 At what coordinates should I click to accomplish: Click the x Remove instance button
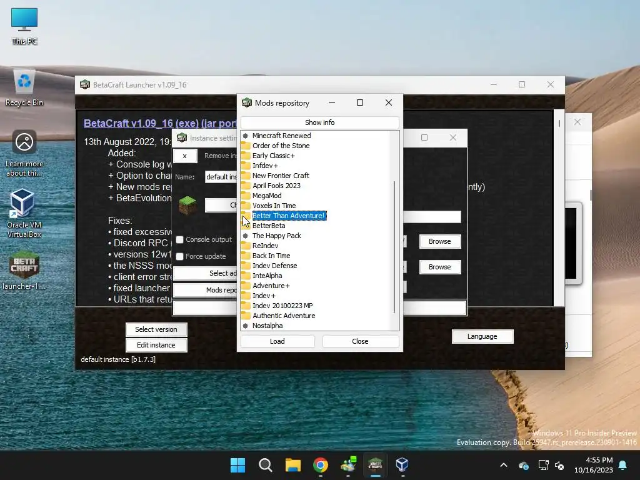point(185,156)
